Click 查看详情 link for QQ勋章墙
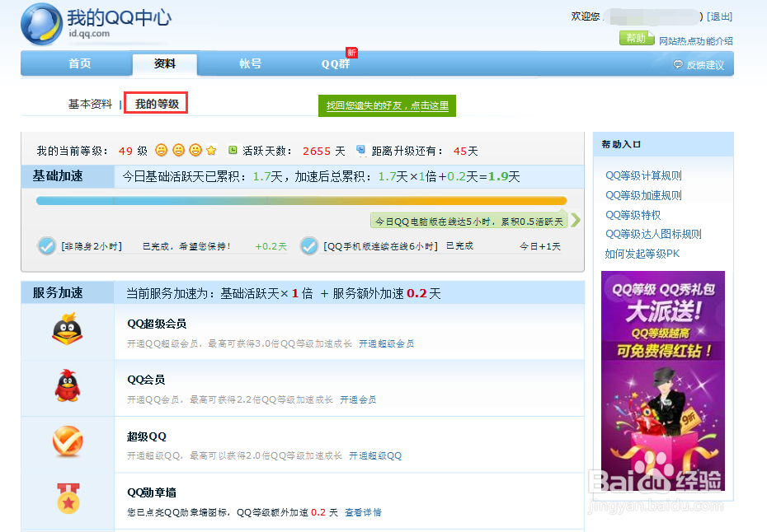The image size is (767, 532). (363, 512)
